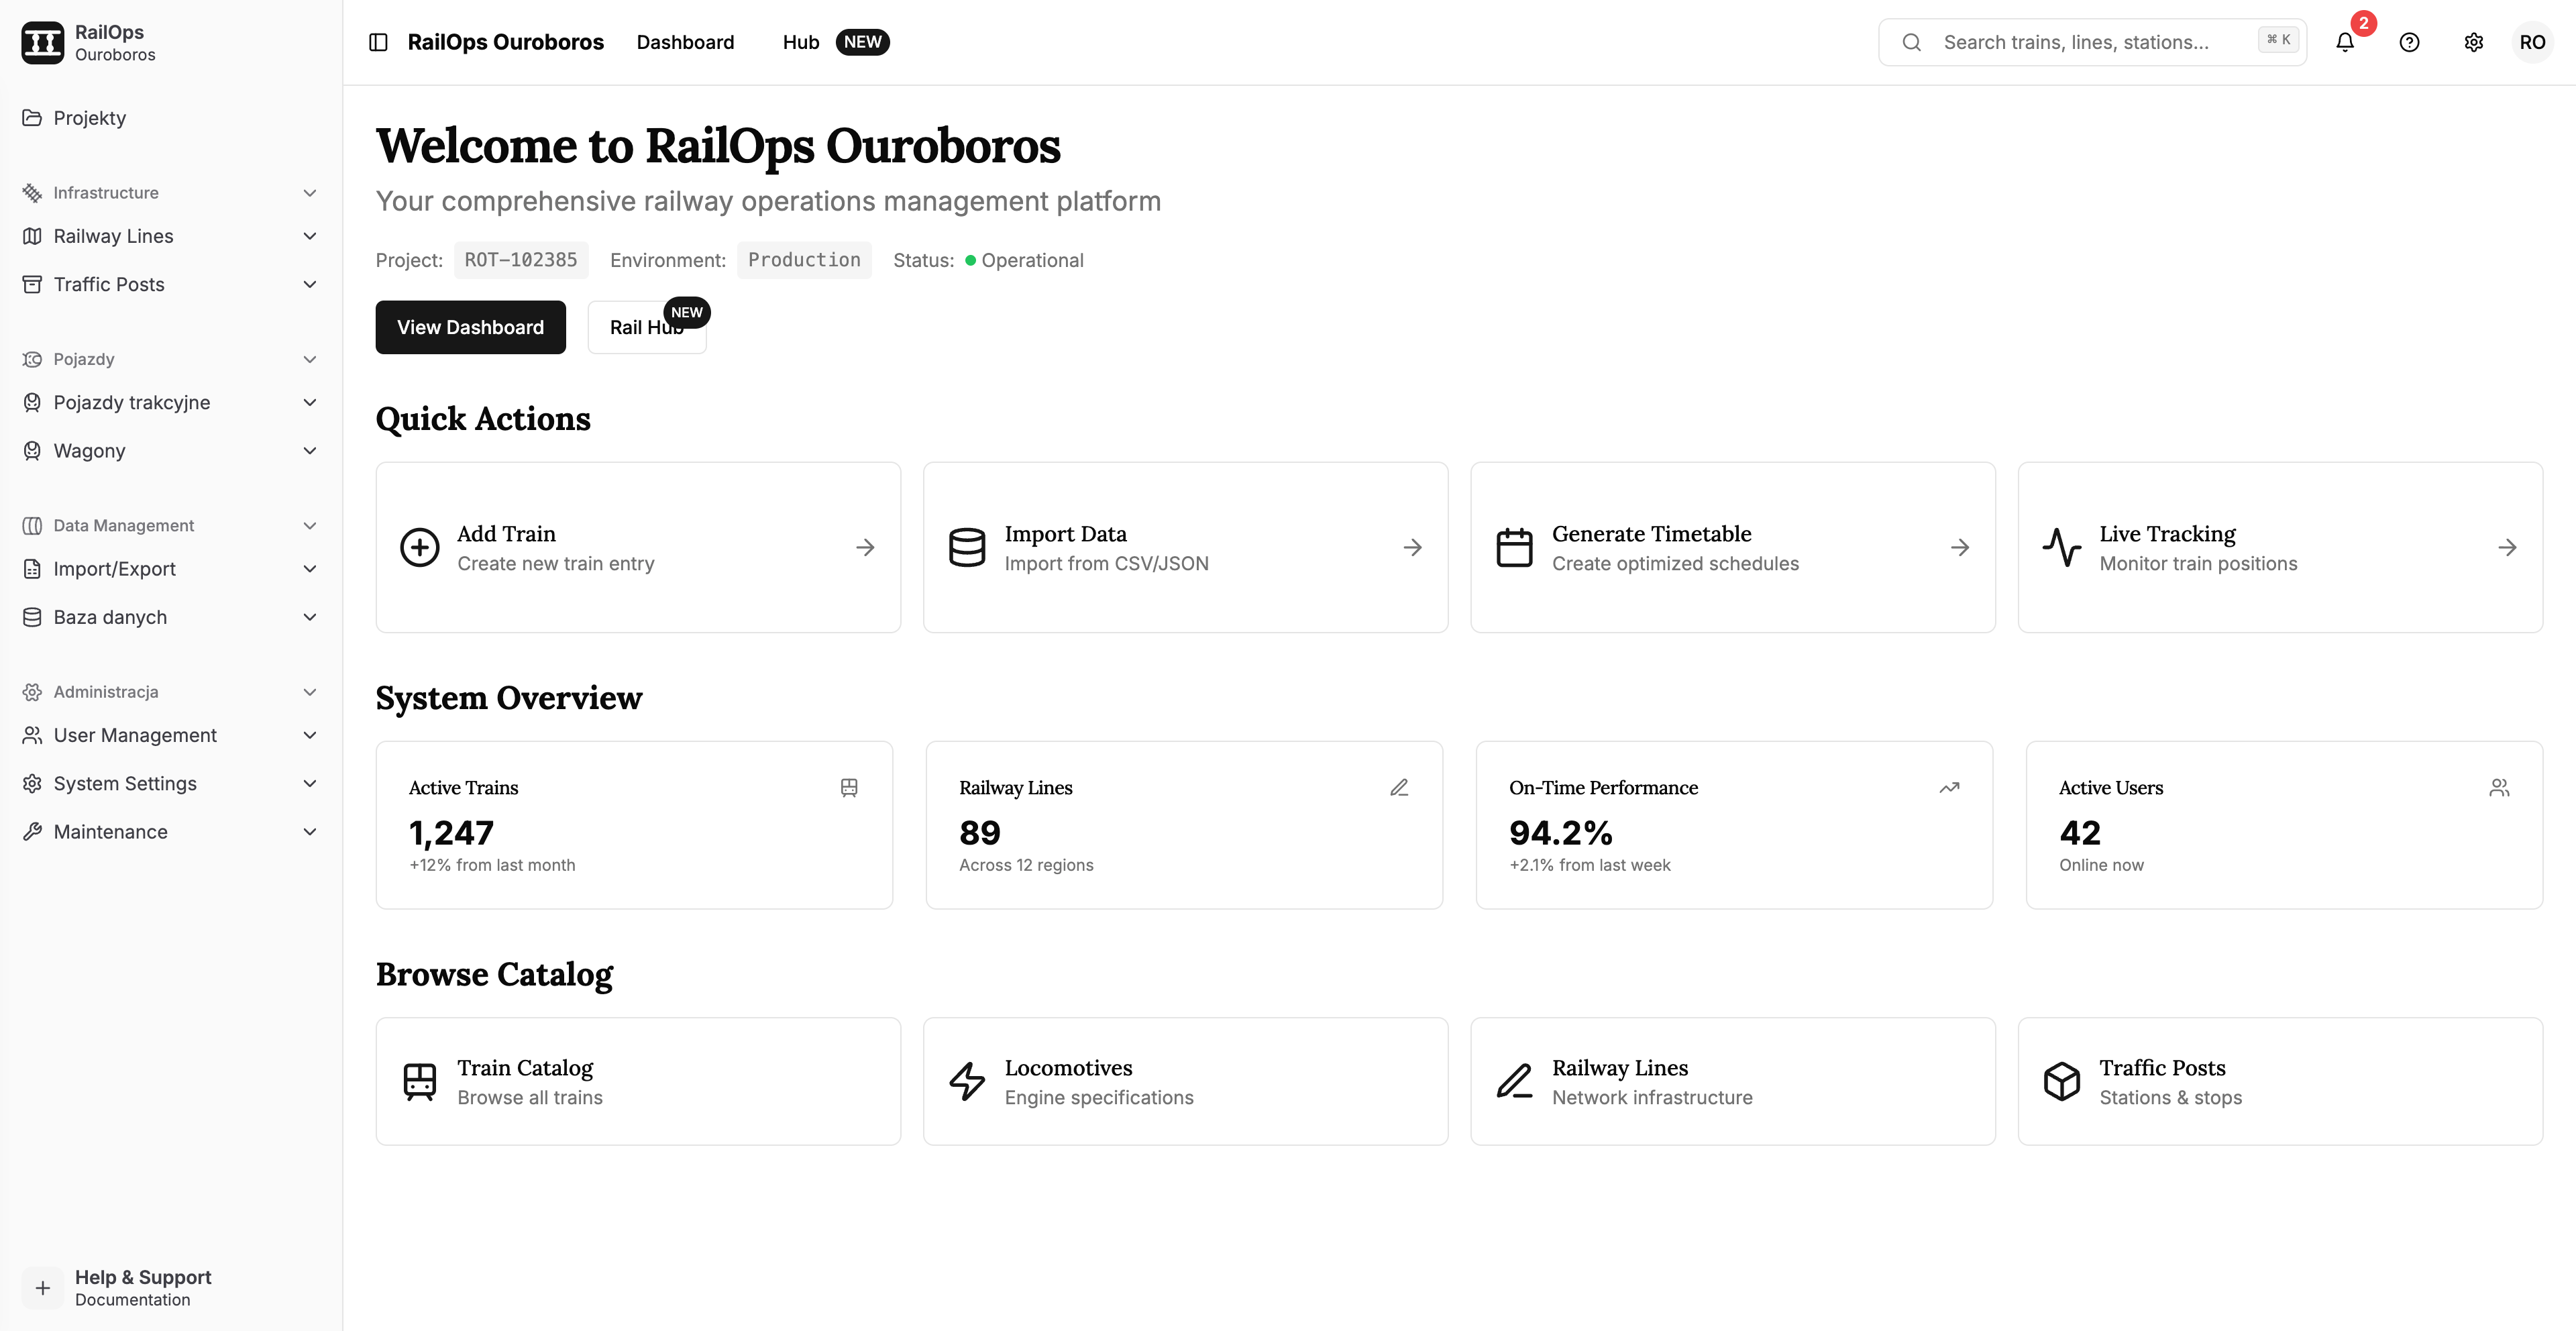Click the Production environment badge

coord(804,260)
